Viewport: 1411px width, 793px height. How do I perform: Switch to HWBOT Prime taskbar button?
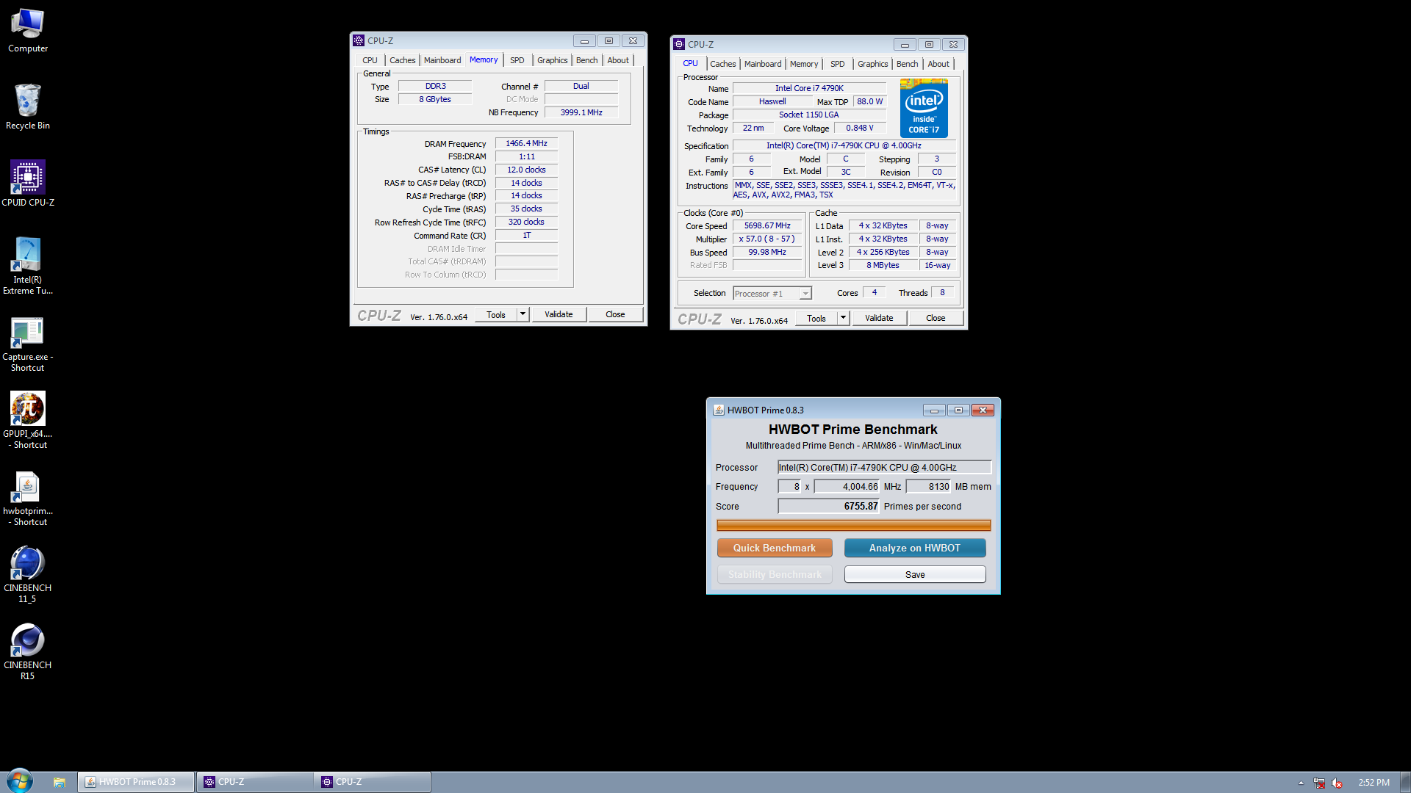pyautogui.click(x=136, y=782)
